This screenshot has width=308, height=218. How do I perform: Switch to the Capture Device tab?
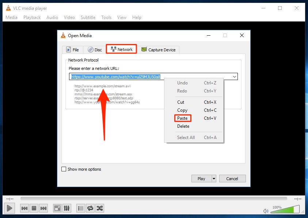coord(159,49)
